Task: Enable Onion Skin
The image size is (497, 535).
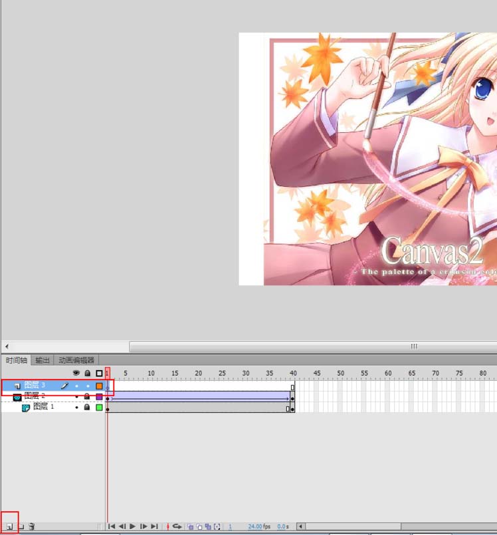Action: click(x=190, y=526)
